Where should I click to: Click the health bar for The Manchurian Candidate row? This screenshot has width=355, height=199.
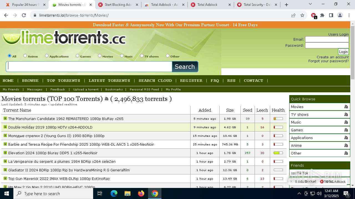point(278,119)
